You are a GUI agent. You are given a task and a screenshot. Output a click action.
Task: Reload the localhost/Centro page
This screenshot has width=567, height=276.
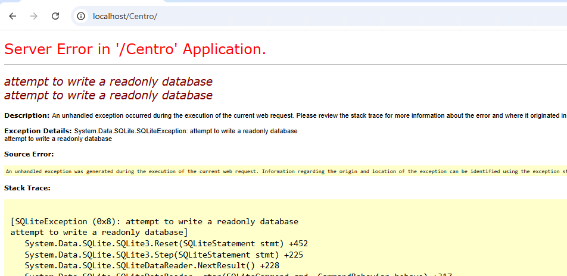pyautogui.click(x=55, y=16)
